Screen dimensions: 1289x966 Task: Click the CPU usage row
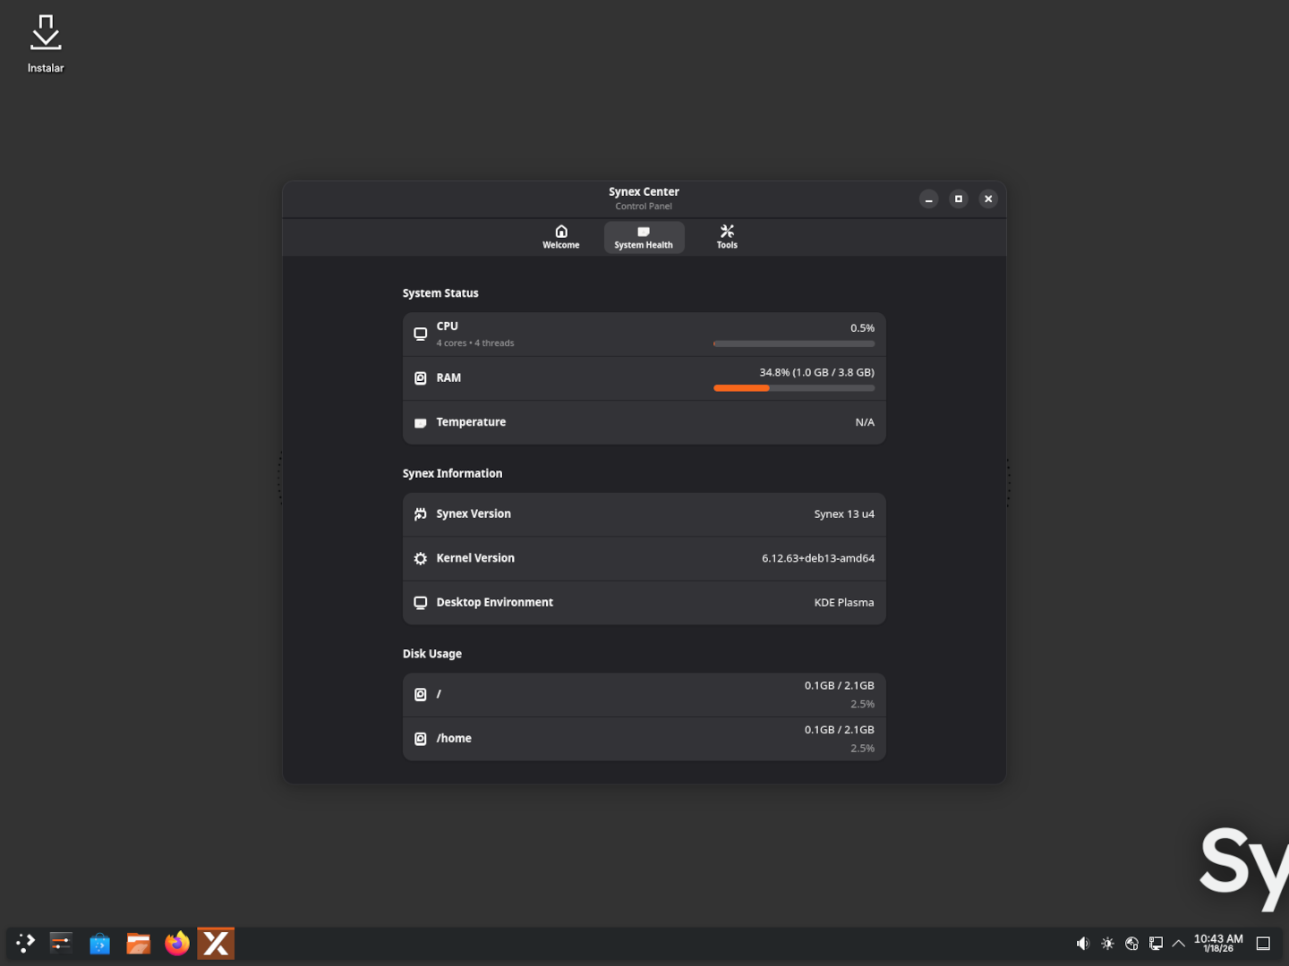click(644, 334)
